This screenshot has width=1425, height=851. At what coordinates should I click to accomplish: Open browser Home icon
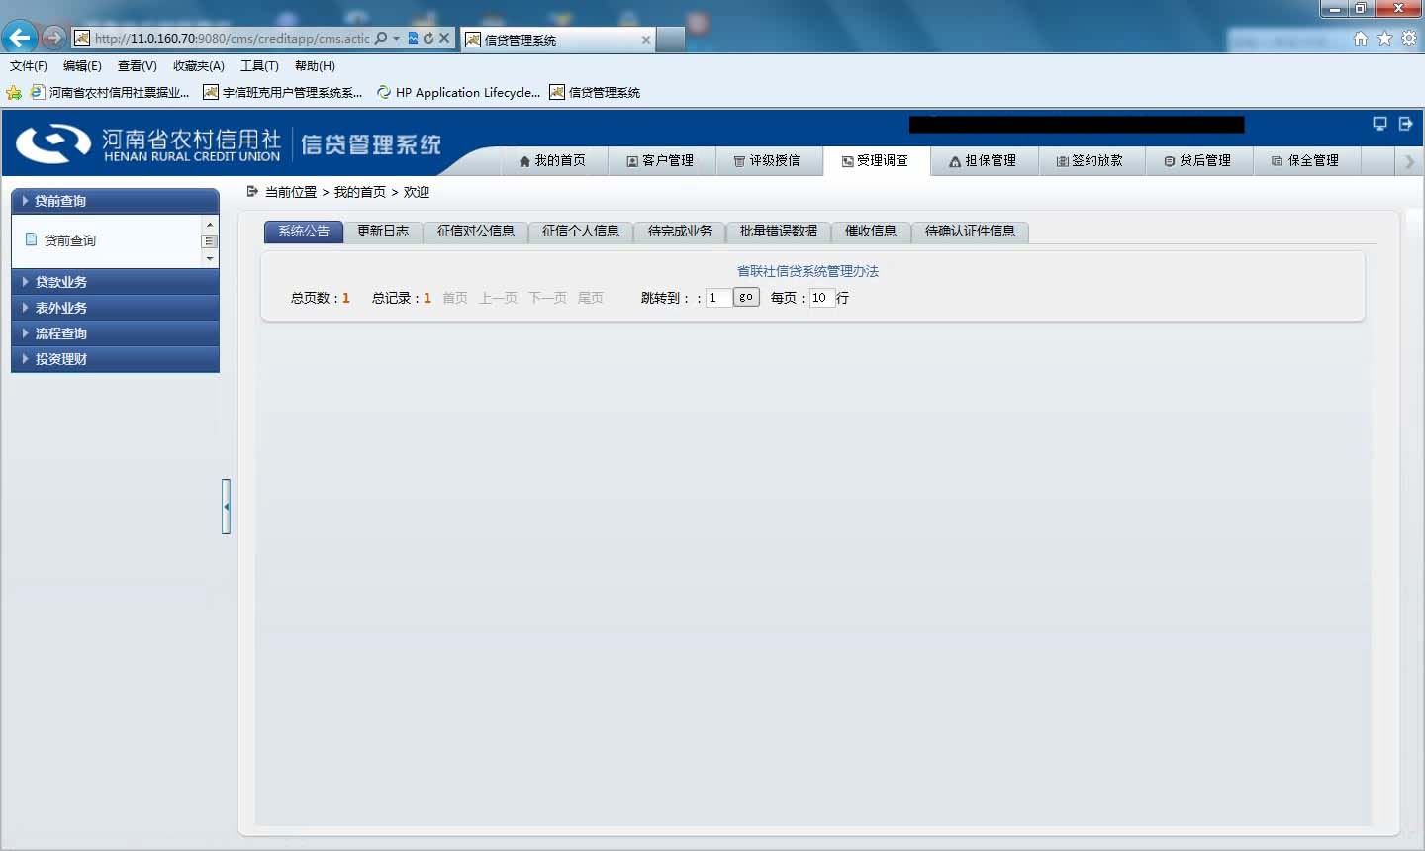click(x=1361, y=38)
